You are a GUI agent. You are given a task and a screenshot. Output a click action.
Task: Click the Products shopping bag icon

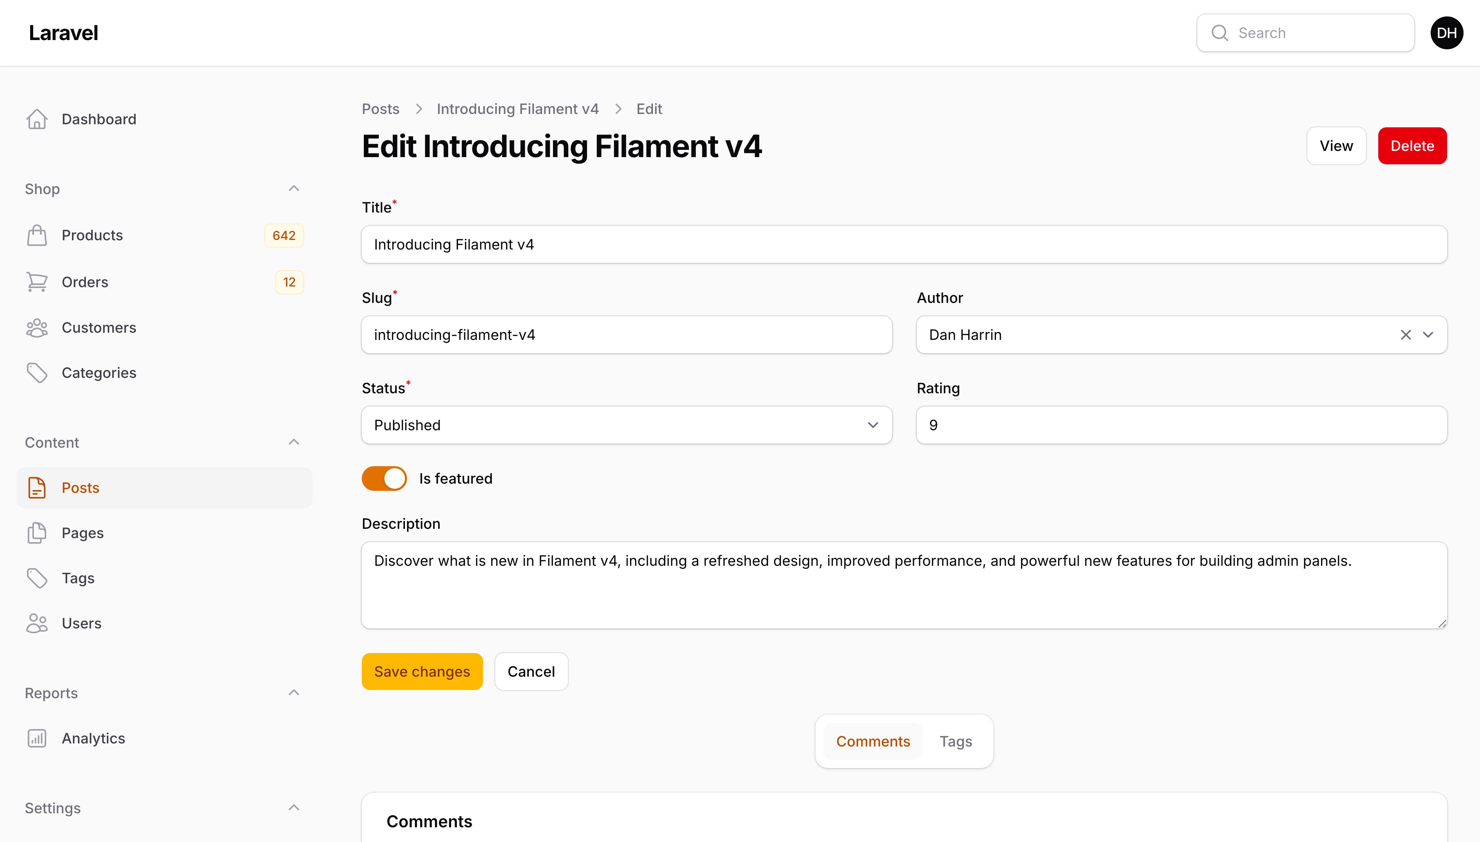point(36,235)
